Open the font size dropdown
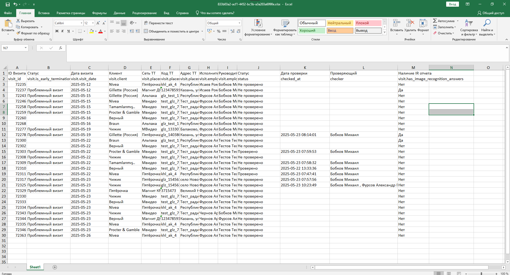Viewport: 510px width, 275px height. (93, 23)
